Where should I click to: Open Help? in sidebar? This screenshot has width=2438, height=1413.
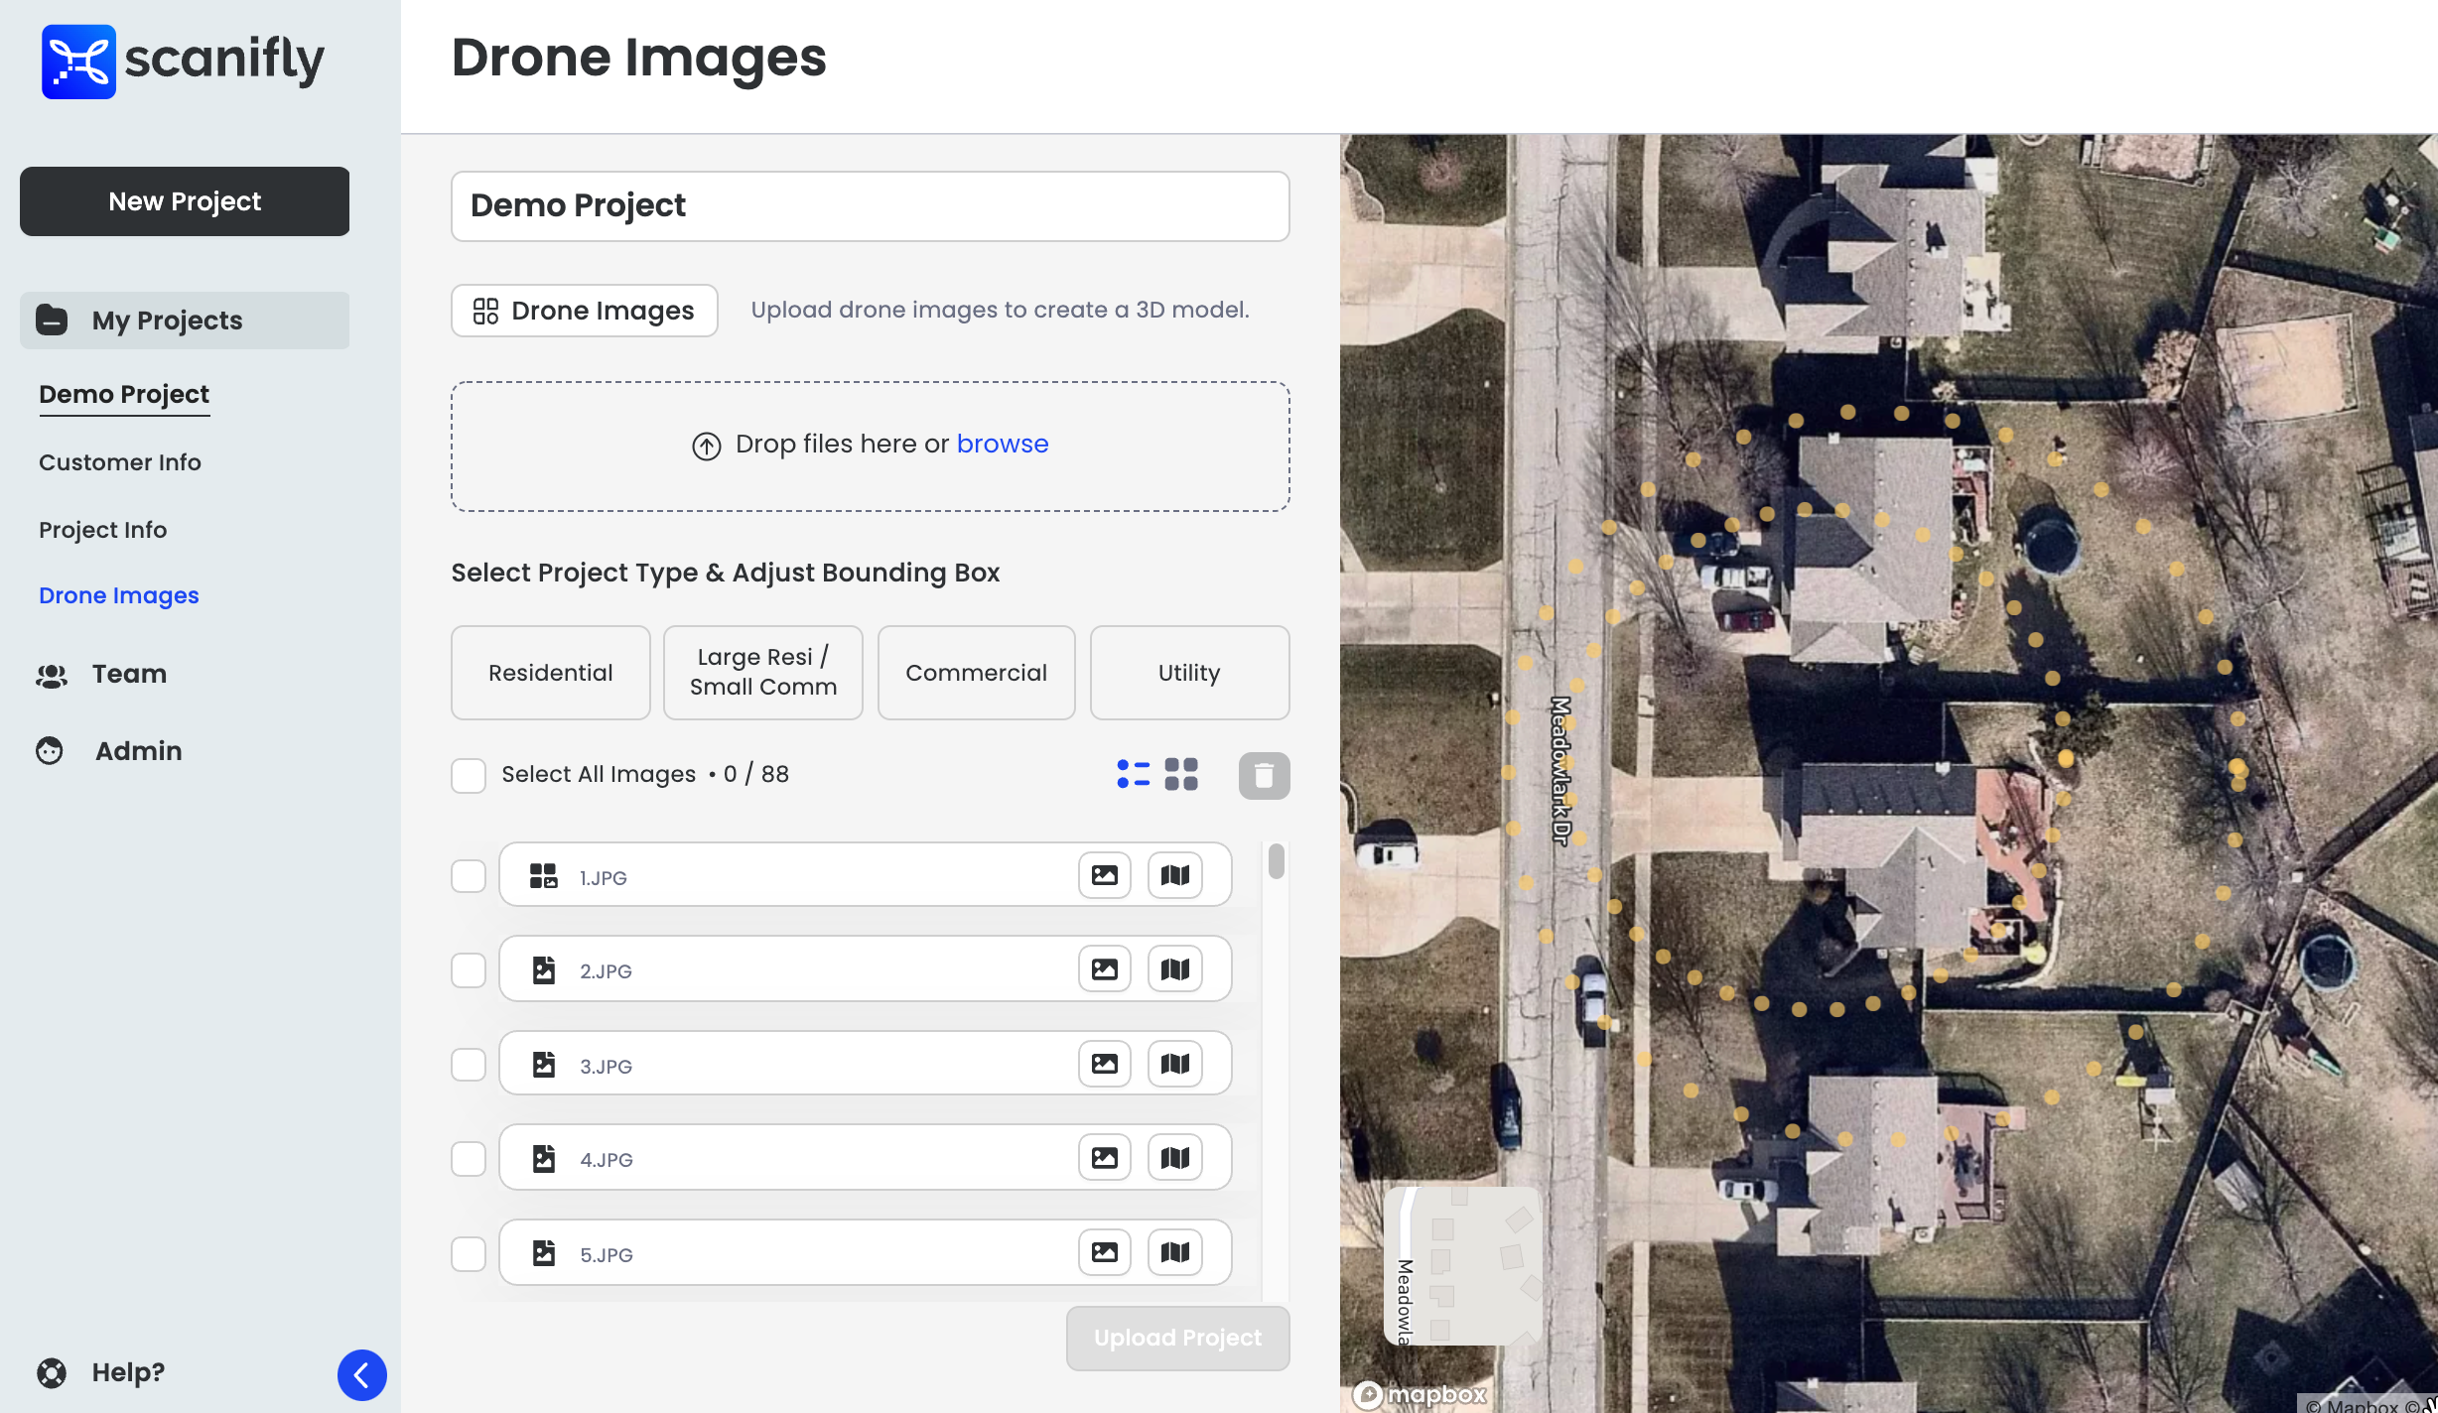click(x=129, y=1372)
